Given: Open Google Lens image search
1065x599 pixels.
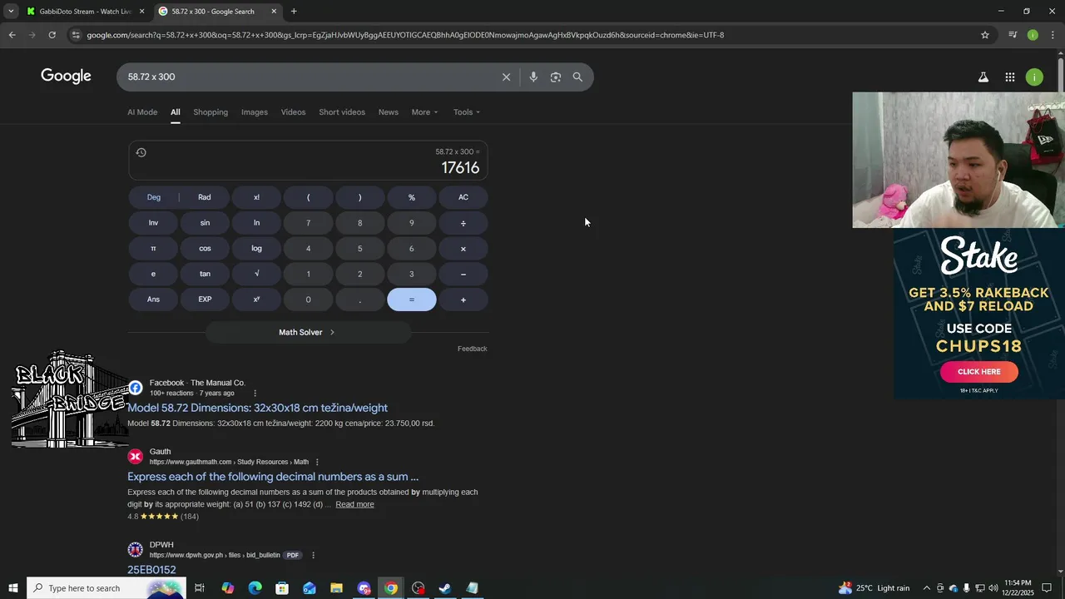Looking at the screenshot, I should coord(556,77).
